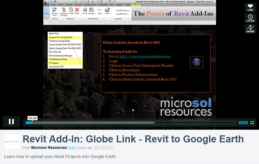Select Import Google Earth File (KML/KMZ)
Viewport: 259px width, 164px height.
pos(65,45)
